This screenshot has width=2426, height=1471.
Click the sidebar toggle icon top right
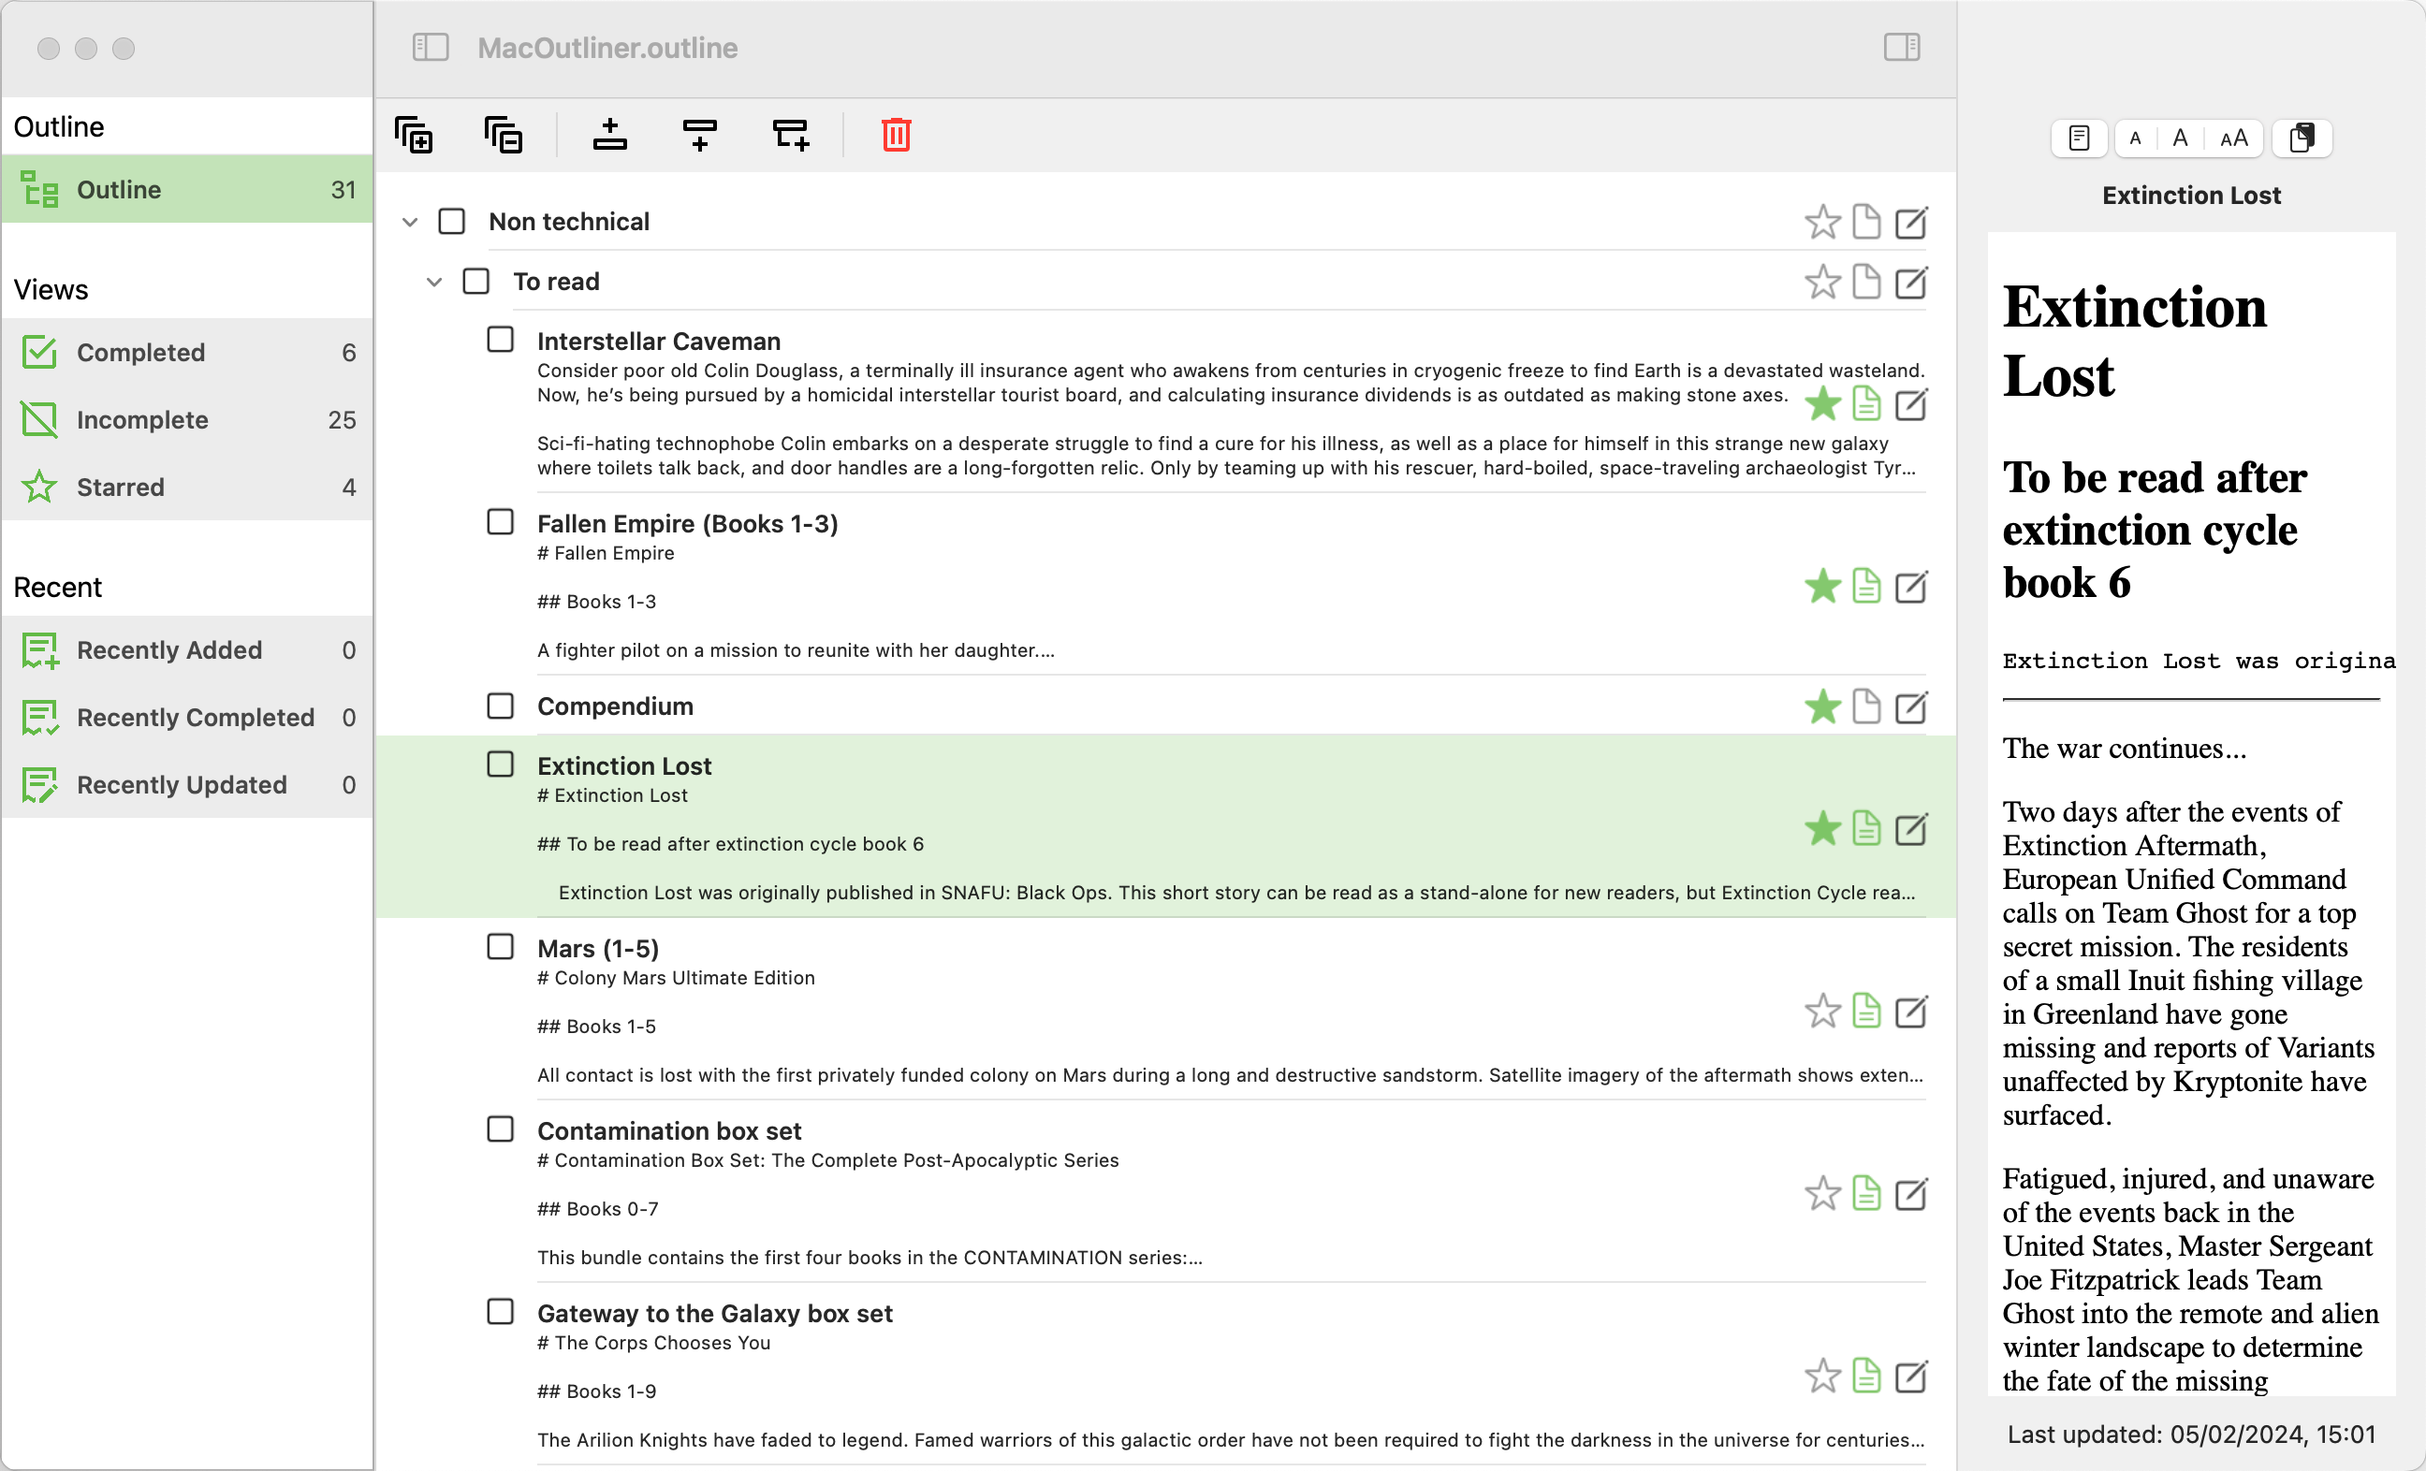1901,47
